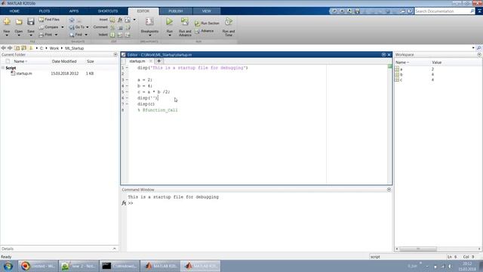Click the comment icon next to Comment
The image size is (483, 272).
tap(112, 27)
